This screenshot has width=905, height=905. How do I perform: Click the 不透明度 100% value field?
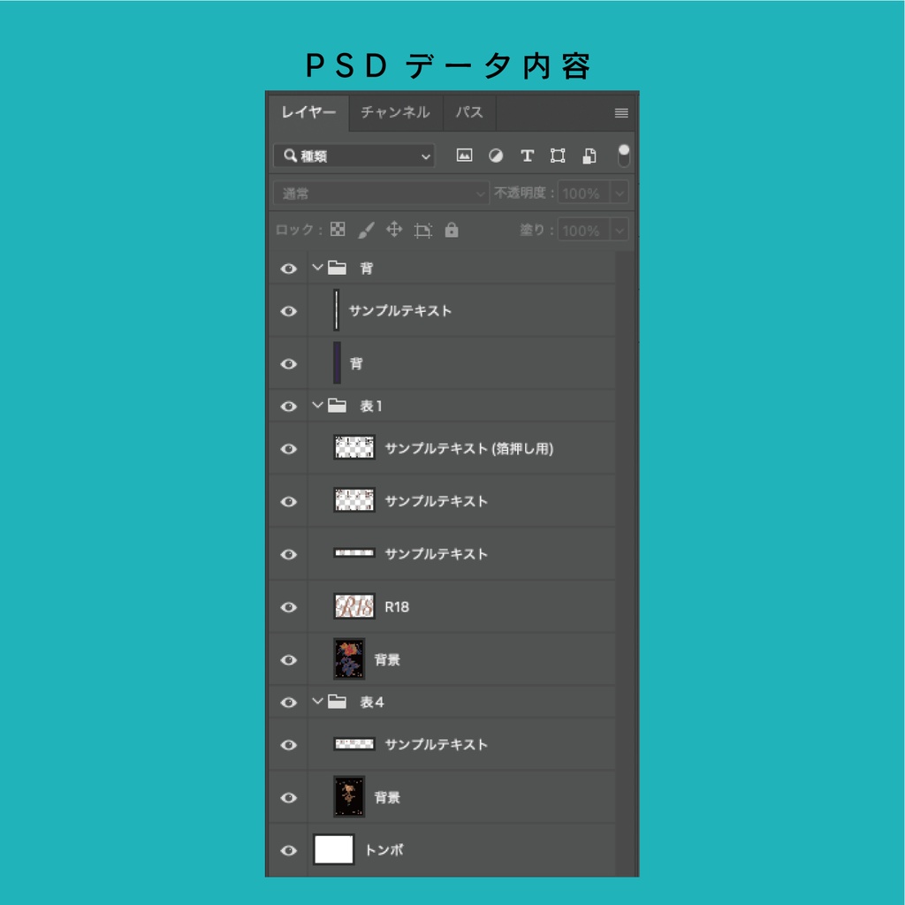[583, 193]
